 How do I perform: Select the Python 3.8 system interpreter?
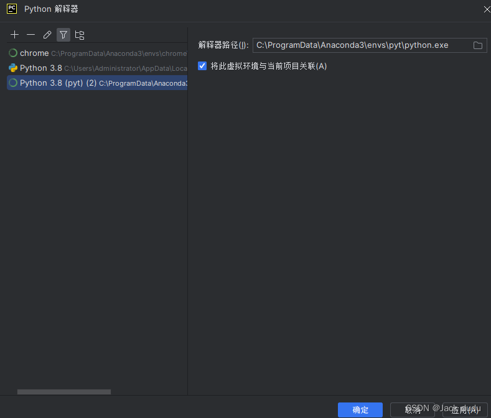click(x=97, y=68)
